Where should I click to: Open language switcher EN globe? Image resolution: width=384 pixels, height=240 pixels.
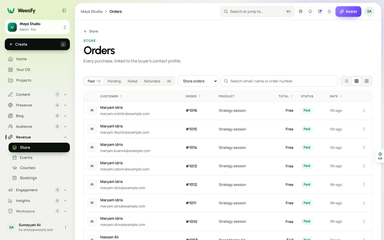coord(380,156)
